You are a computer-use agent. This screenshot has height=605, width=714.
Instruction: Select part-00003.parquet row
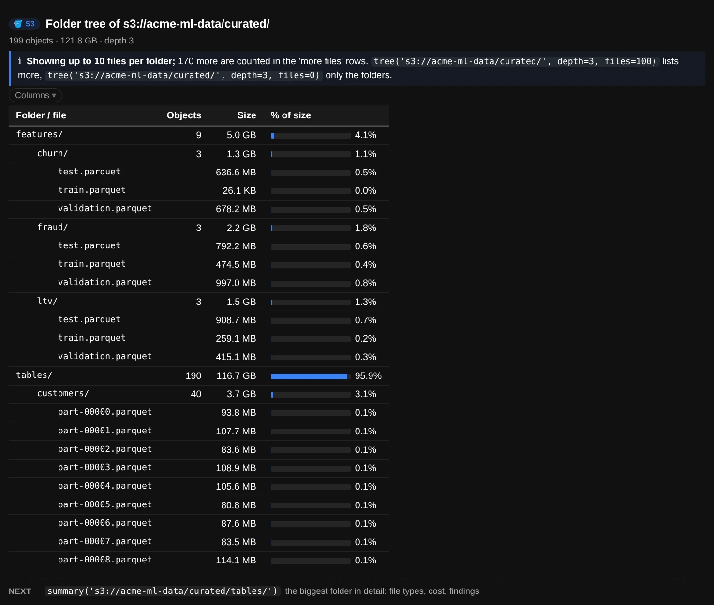[199, 468]
